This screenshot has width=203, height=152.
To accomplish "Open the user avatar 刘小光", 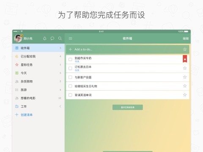I will click(x=18, y=38).
